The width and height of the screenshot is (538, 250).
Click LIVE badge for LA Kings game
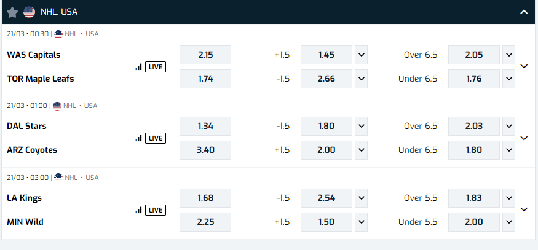(156, 210)
